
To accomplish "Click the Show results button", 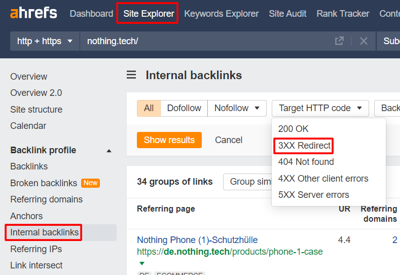I will [x=169, y=140].
